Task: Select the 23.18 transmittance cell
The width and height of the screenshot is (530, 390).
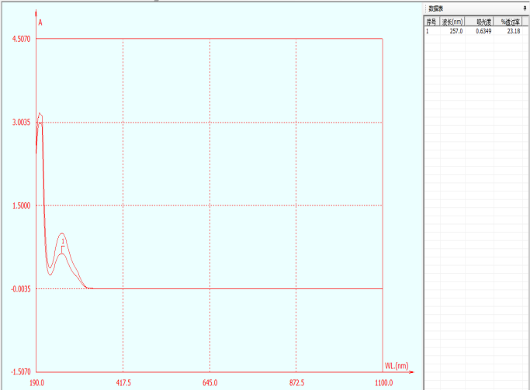Action: [512, 31]
